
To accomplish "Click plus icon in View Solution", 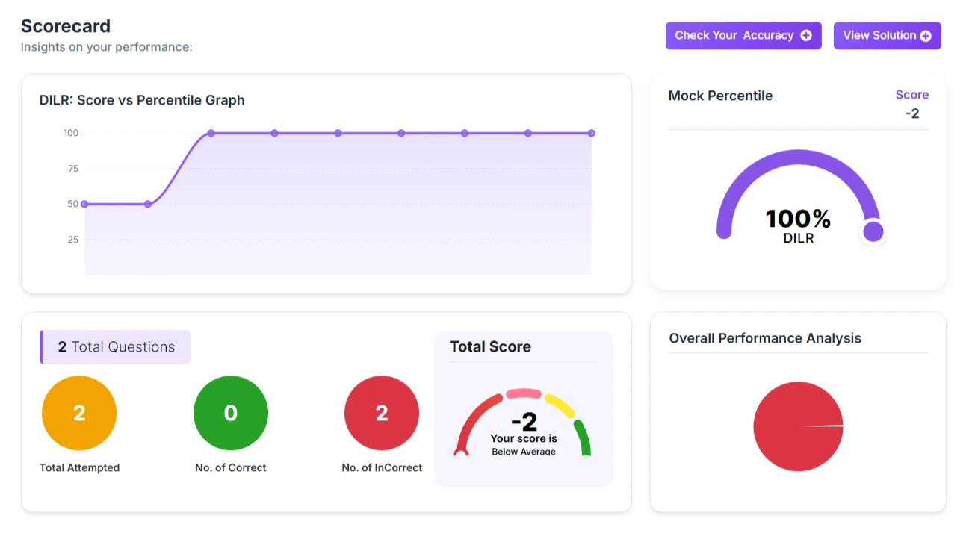I will 926,36.
